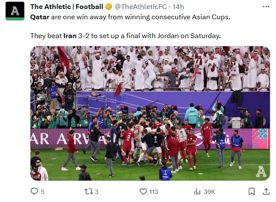
Task: Click the tweet text mentioning Jordan final
Action: point(125,36)
